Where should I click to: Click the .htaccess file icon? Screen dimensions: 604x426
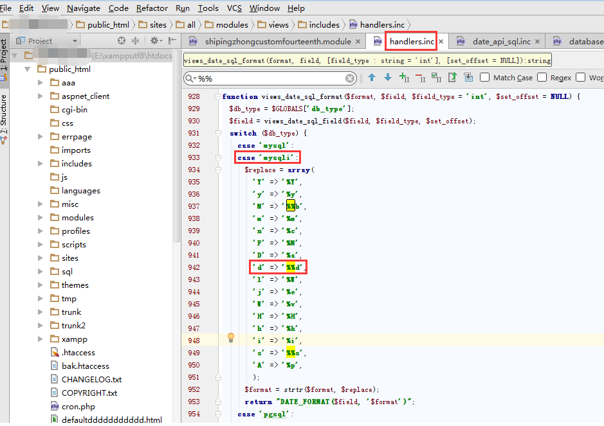coord(55,352)
